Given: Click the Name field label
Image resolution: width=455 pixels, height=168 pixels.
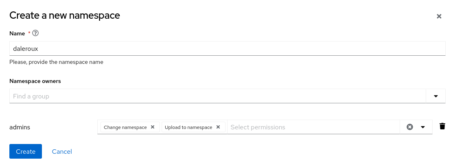Looking at the screenshot, I should [17, 33].
